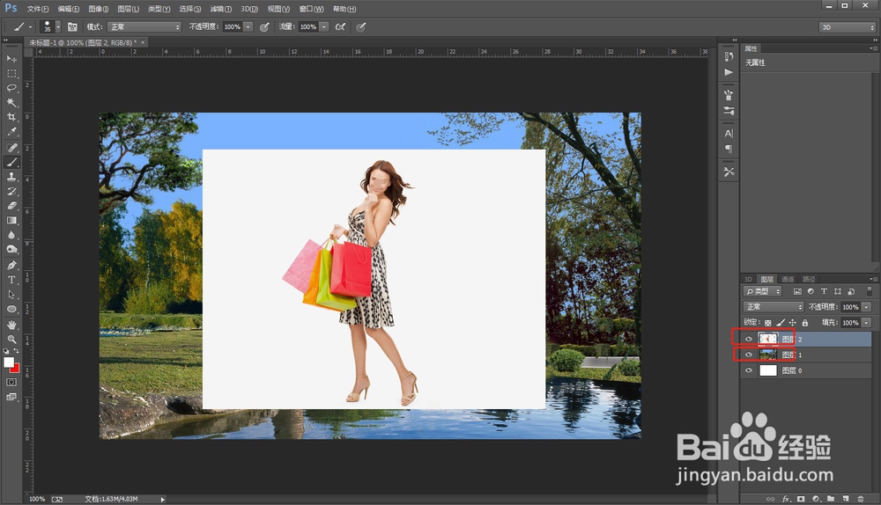This screenshot has height=505, width=881.
Task: Open the 模式 blend mode dropdown in options bar
Action: [x=144, y=27]
